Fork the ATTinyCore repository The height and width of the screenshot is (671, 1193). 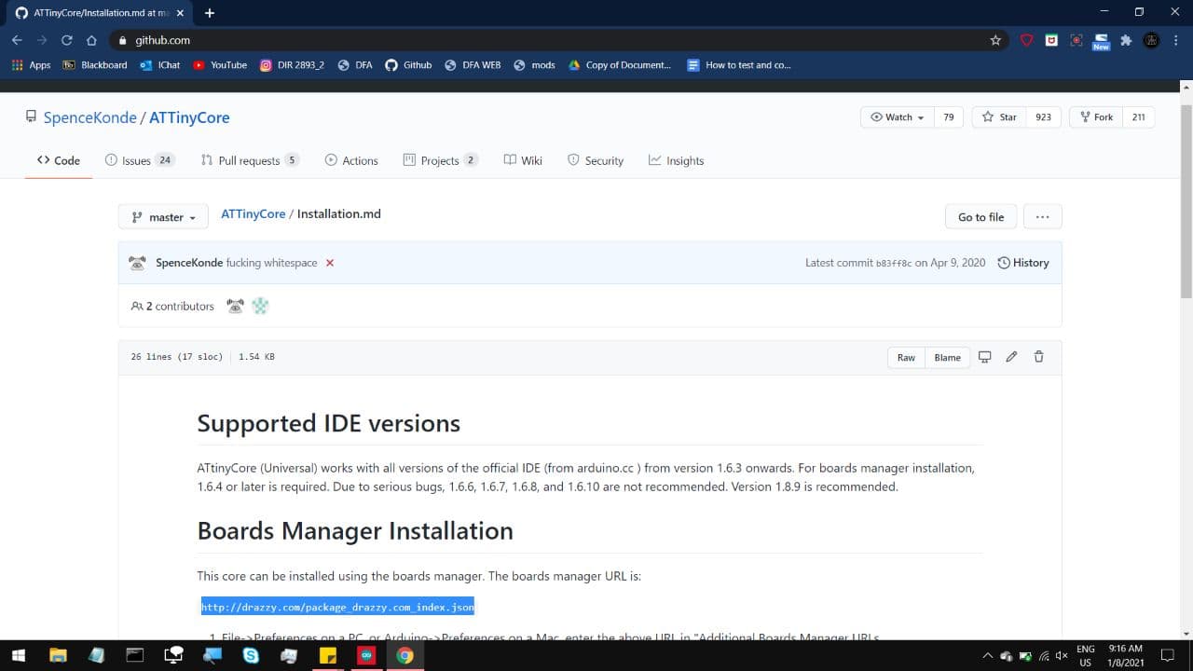[1095, 117]
